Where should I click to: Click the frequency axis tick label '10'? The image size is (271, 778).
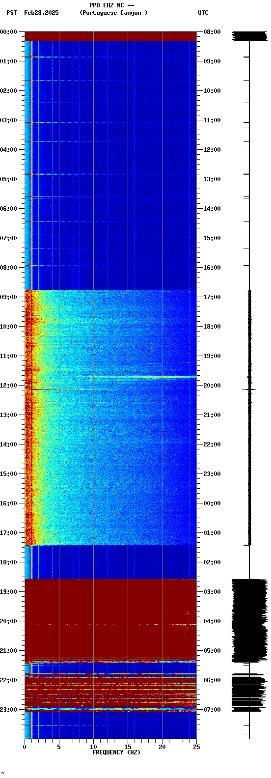tap(93, 747)
